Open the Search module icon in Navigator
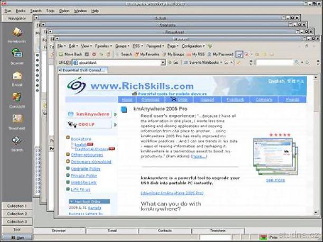 (x=17, y=144)
